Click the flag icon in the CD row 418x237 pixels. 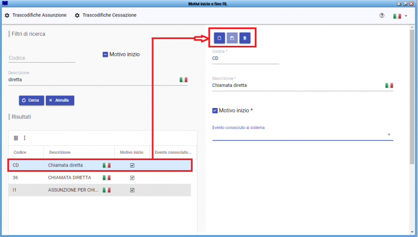pos(107,165)
